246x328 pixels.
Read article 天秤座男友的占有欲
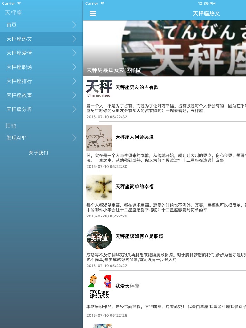coord(137,87)
